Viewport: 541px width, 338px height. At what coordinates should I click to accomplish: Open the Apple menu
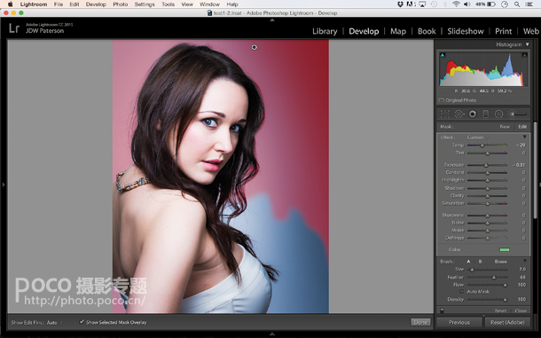click(10, 4)
